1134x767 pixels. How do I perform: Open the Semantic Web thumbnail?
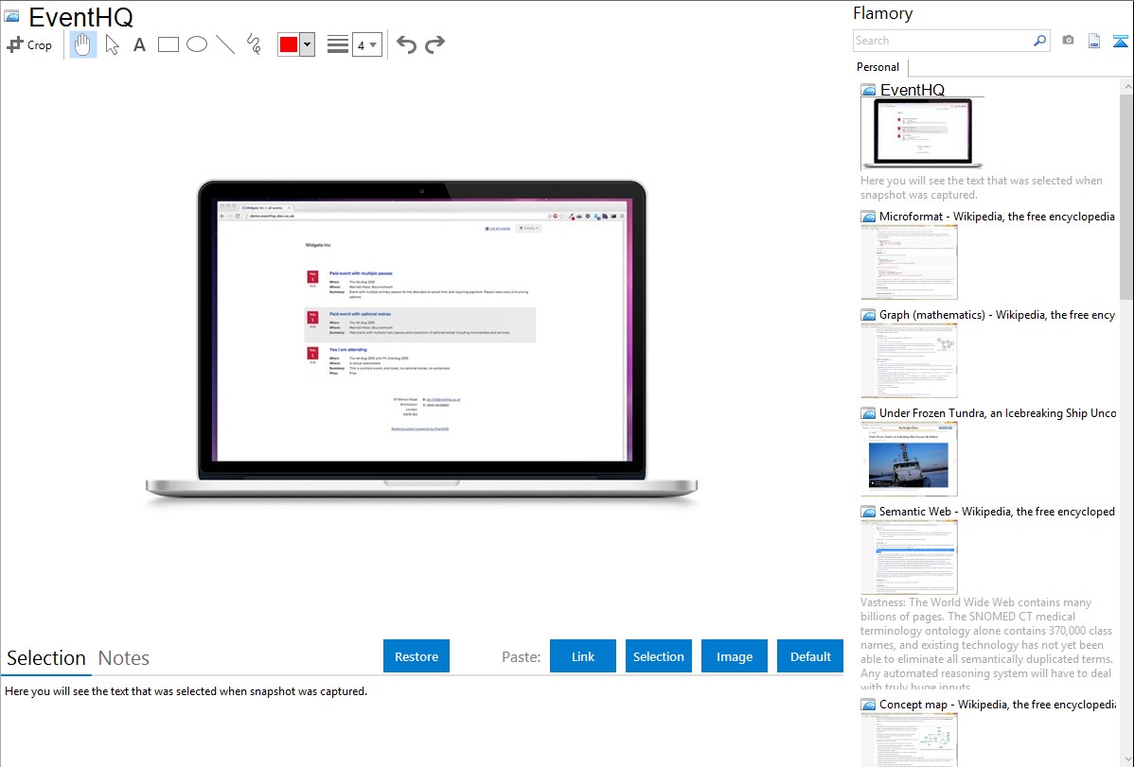(909, 557)
